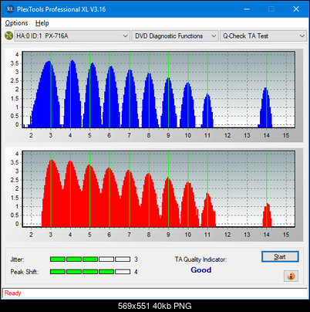Click the blue 14T peak in top graph
The height and width of the screenshot is (312, 310).
point(265,107)
